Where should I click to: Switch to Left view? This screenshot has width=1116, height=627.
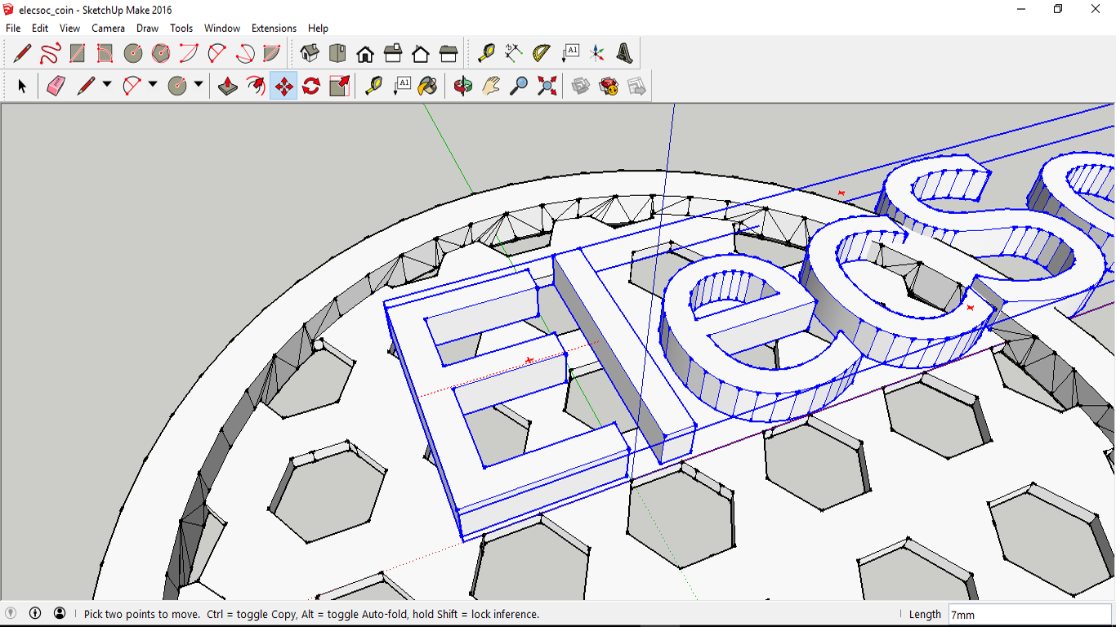tap(449, 54)
